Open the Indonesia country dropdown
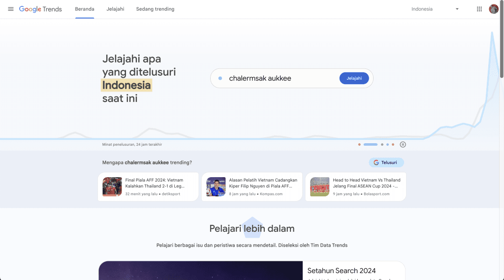The image size is (504, 280). tap(435, 9)
